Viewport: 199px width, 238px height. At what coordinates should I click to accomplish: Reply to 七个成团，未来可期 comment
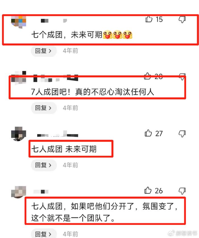pyautogui.click(x=44, y=51)
